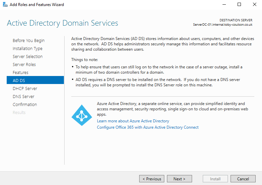Screen dimensions: 262x185
Task: Open the DHCP Server step
Action: (x=25, y=89)
